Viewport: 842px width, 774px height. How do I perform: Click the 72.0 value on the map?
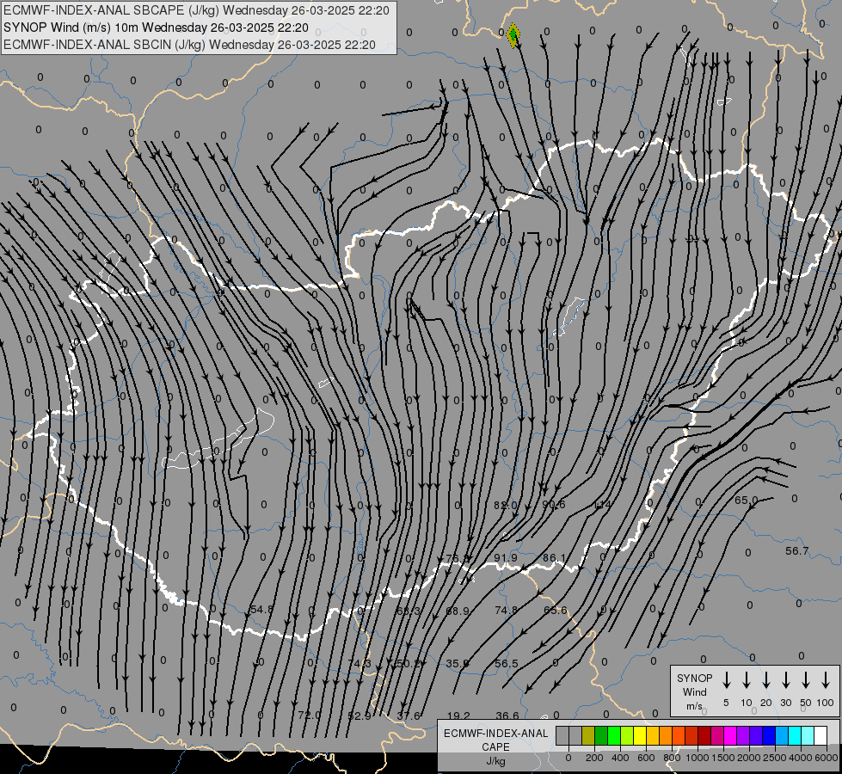coord(310,715)
